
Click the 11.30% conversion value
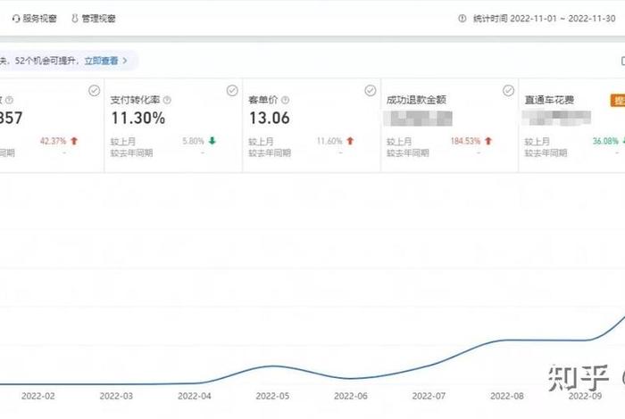(x=137, y=119)
